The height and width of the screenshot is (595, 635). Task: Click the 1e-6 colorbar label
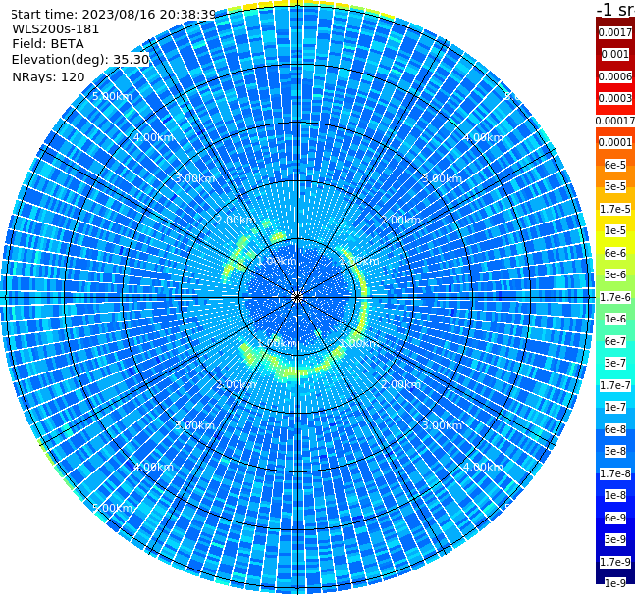(x=615, y=319)
